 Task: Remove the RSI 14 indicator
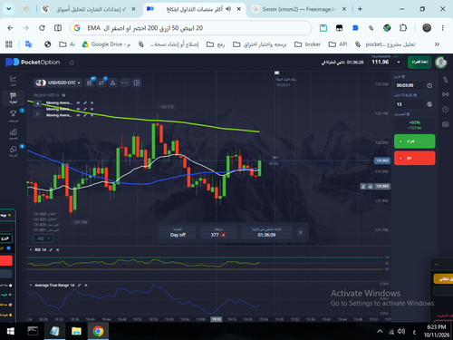point(57,250)
